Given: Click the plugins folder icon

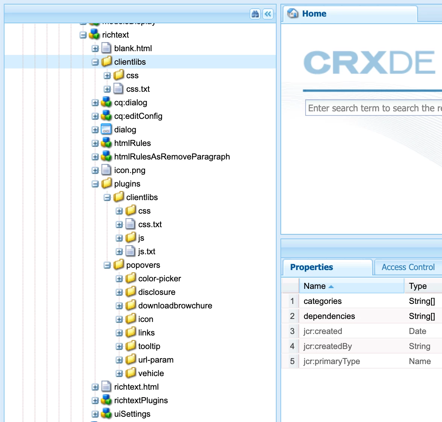Looking at the screenshot, I should 107,184.
